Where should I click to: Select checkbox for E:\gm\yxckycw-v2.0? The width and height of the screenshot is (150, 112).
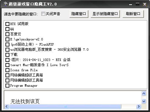point(7,39)
